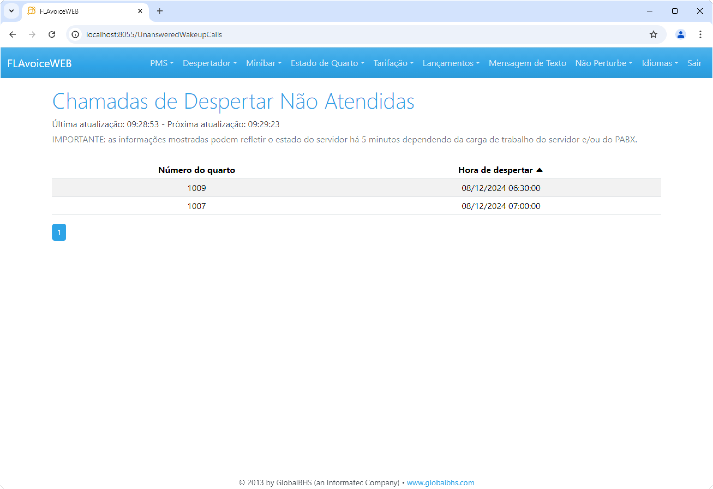Open the browser profile icon

tap(680, 34)
